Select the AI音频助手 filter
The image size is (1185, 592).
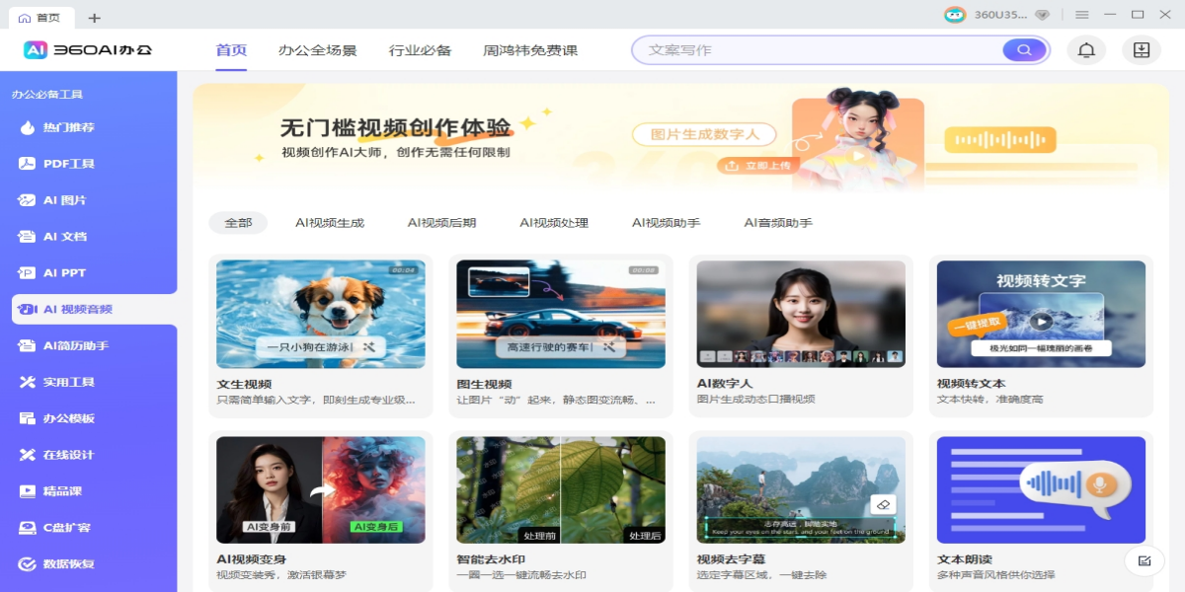click(x=778, y=223)
